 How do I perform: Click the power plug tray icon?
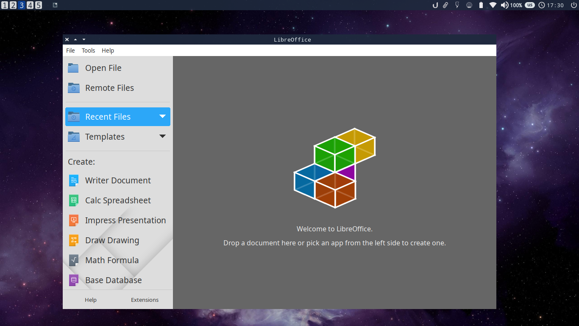click(457, 5)
